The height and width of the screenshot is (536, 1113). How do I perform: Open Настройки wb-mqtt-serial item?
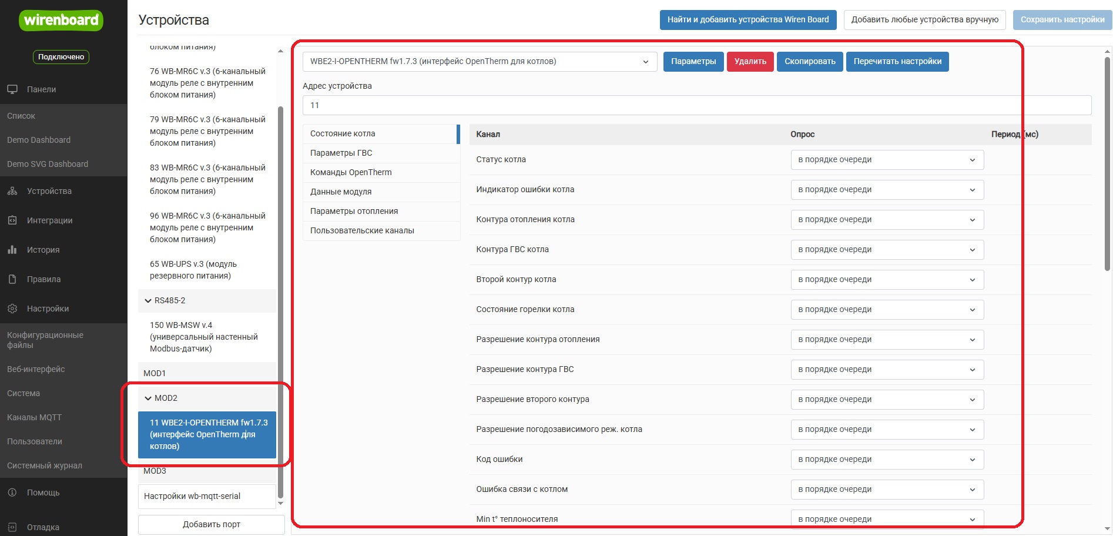point(207,496)
